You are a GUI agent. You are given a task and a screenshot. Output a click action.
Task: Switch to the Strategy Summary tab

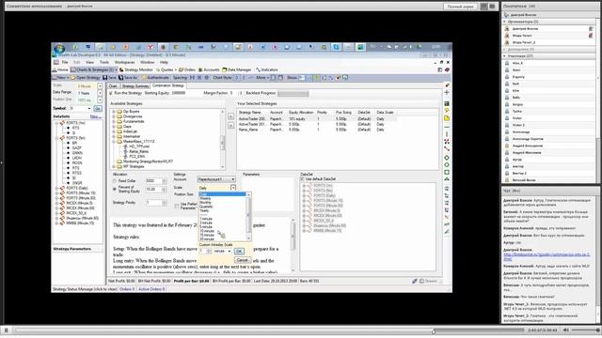pos(135,85)
